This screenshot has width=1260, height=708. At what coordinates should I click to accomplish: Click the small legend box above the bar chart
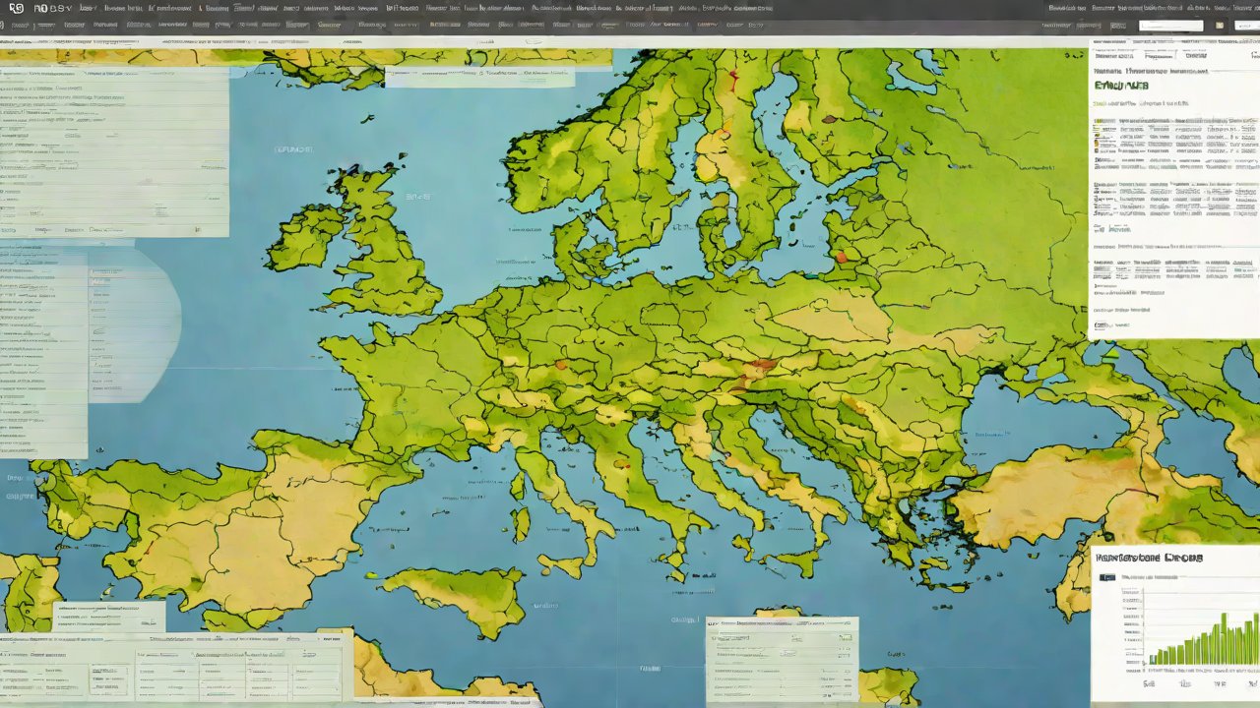1106,577
